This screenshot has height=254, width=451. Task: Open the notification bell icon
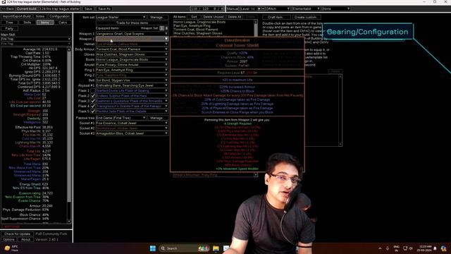pyautogui.click(x=435, y=248)
